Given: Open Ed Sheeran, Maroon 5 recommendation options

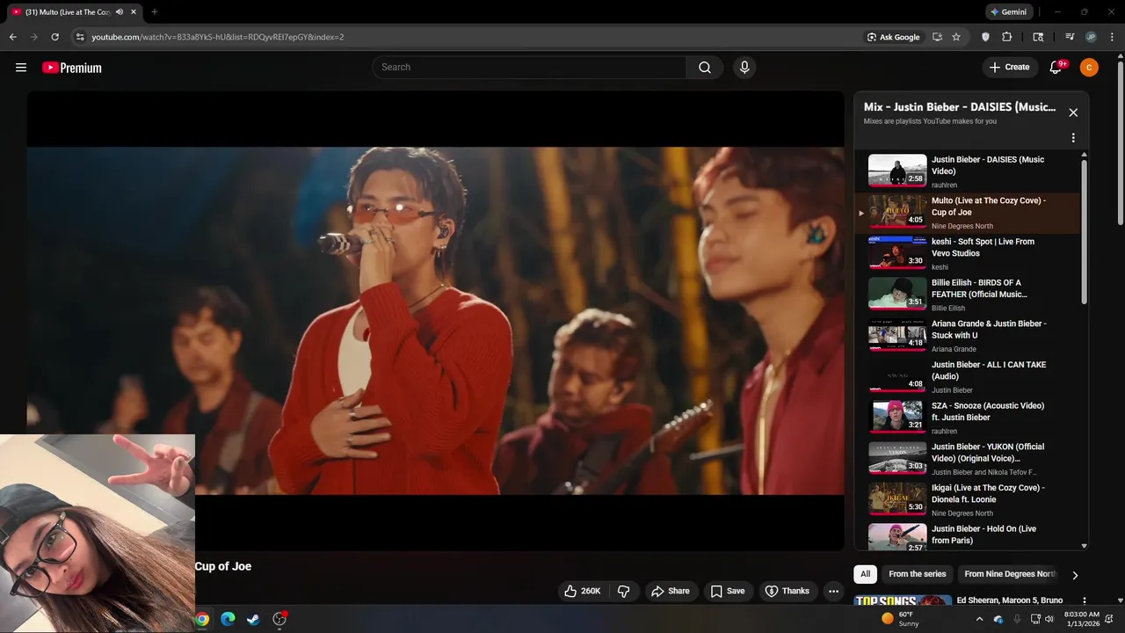Looking at the screenshot, I should coord(1084,601).
